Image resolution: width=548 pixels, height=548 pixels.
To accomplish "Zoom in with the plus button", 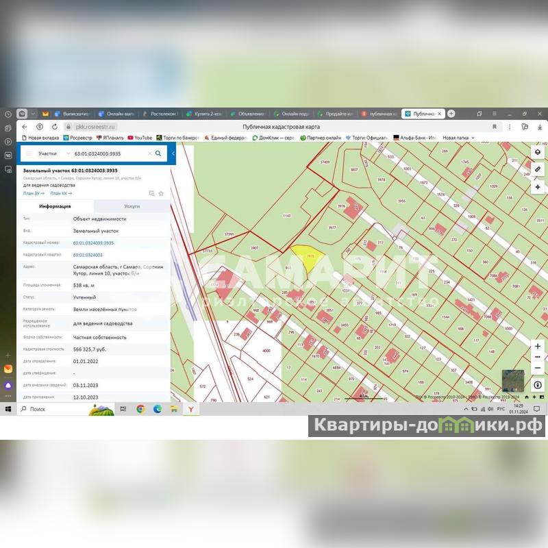I will pos(538,347).
